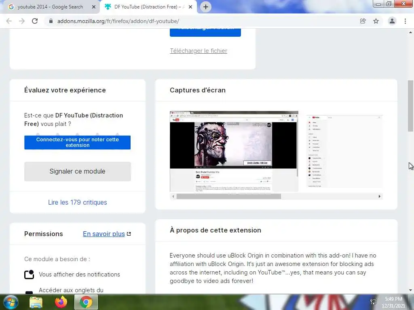
Task: Click the uBlock Origin description paragraph
Action: pos(273,268)
